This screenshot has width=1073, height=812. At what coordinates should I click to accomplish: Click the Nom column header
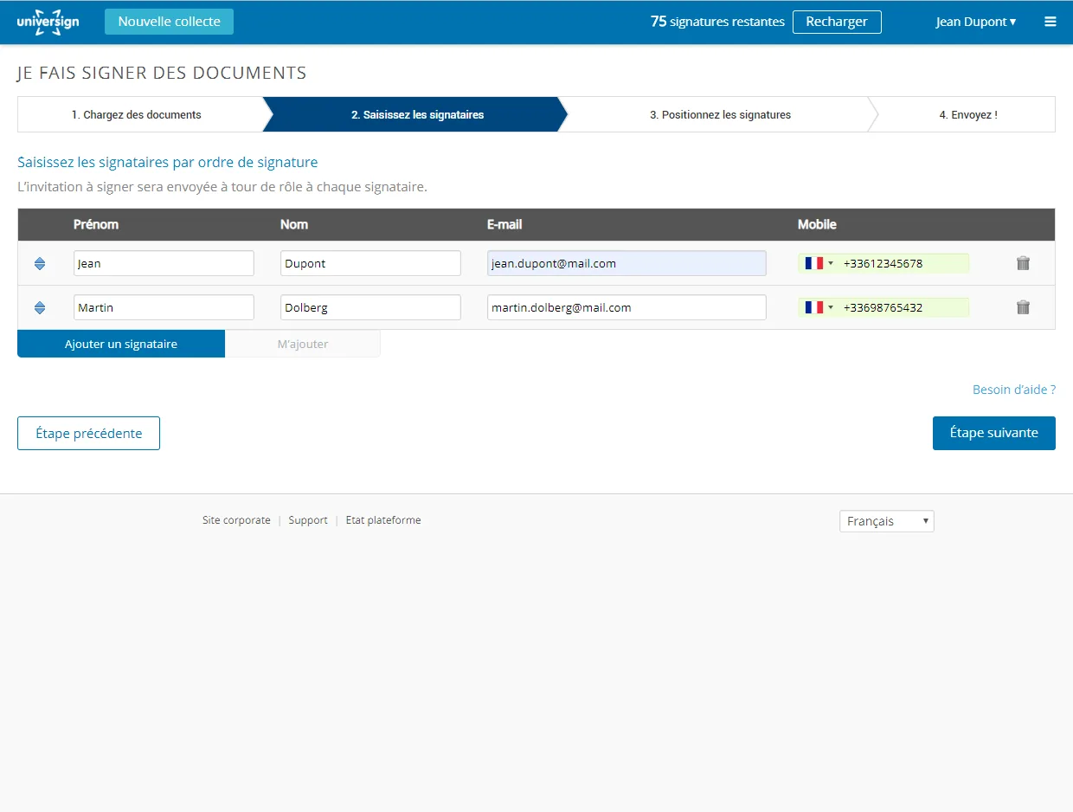(294, 224)
